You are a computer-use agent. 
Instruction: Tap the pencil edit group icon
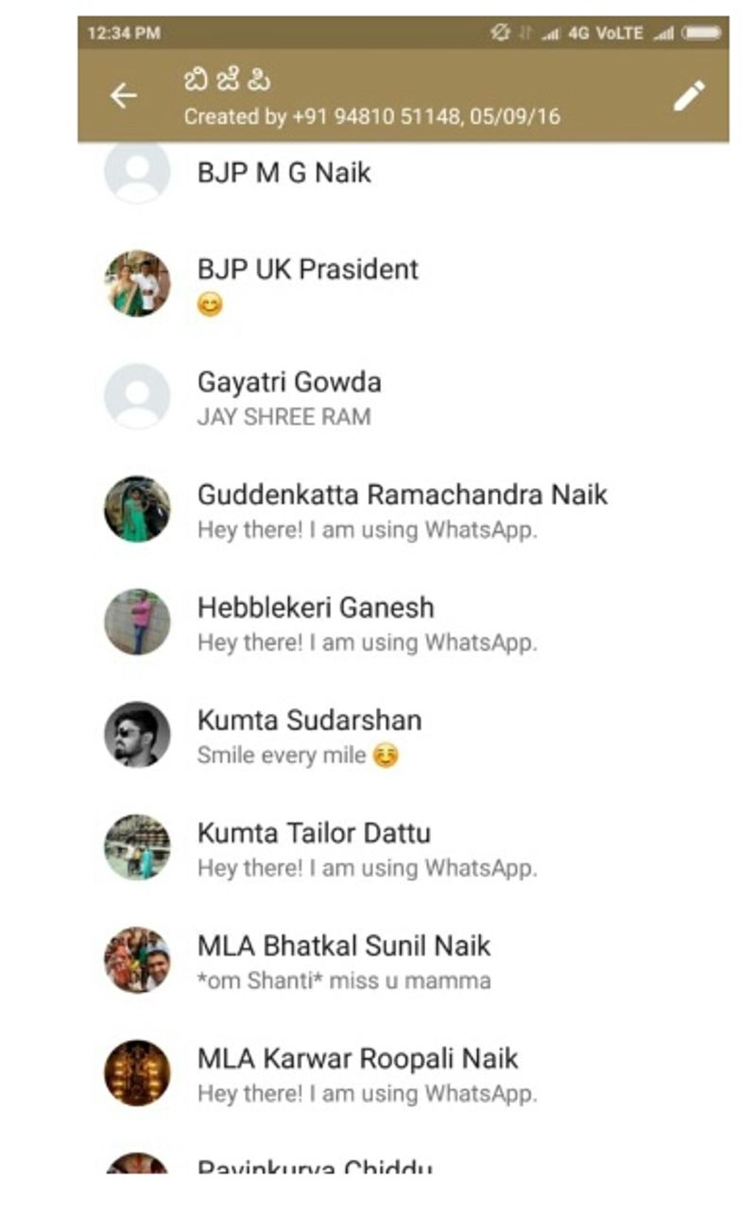tap(689, 96)
